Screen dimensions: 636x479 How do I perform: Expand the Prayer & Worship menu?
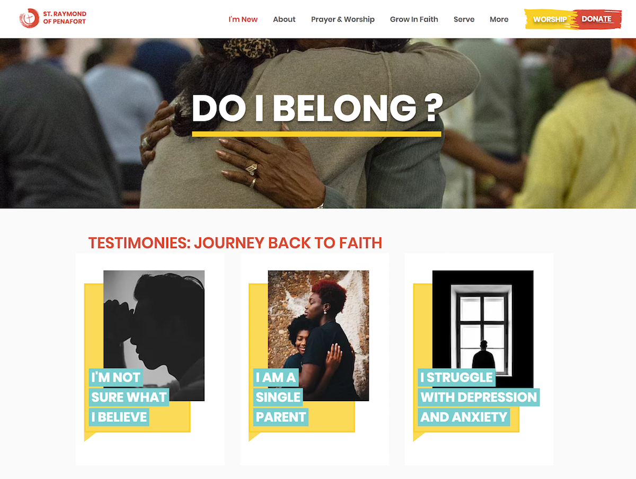tap(342, 19)
